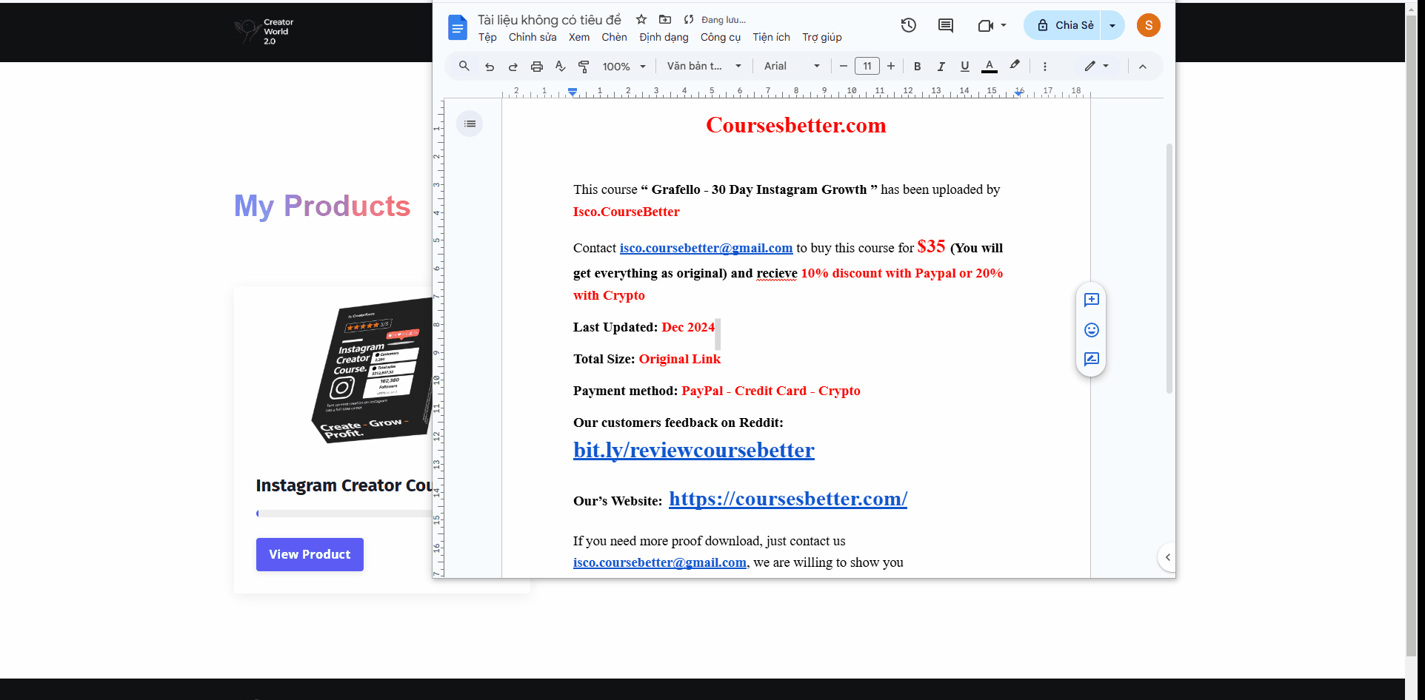Viewport: 1425px width, 700px height.
Task: Open Tệp menu
Action: [487, 37]
